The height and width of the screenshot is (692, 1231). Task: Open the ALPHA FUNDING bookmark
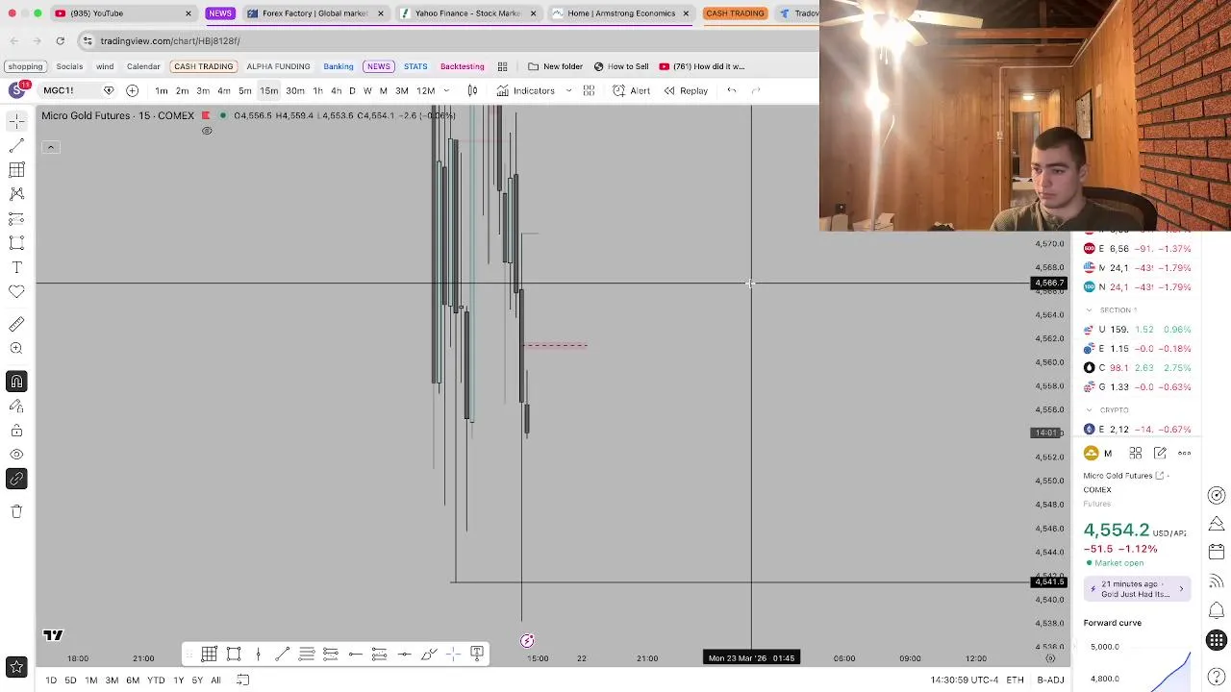pyautogui.click(x=278, y=66)
